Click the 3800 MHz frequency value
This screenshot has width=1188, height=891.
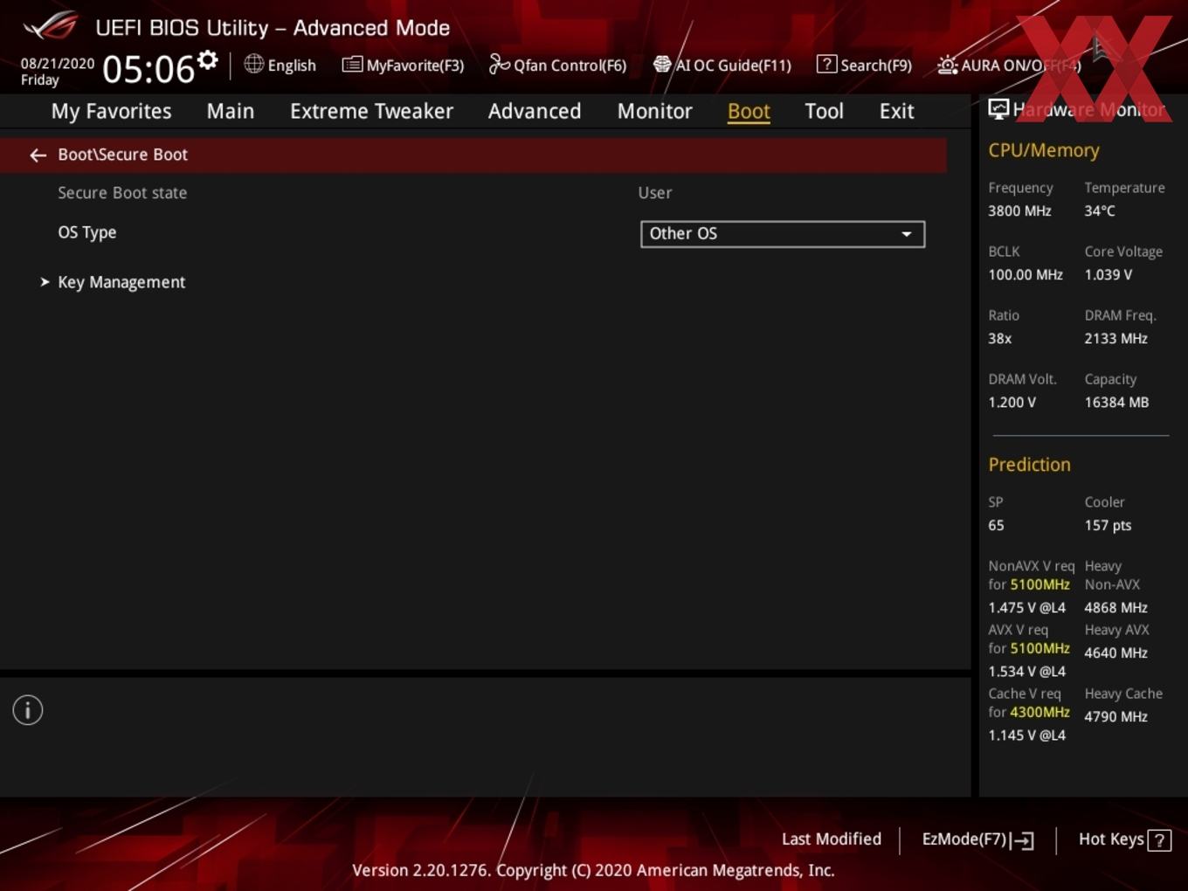(1019, 211)
